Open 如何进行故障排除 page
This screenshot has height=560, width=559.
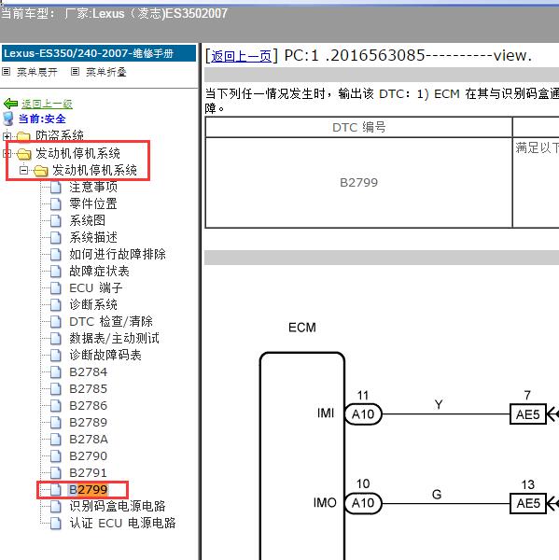tap(118, 254)
